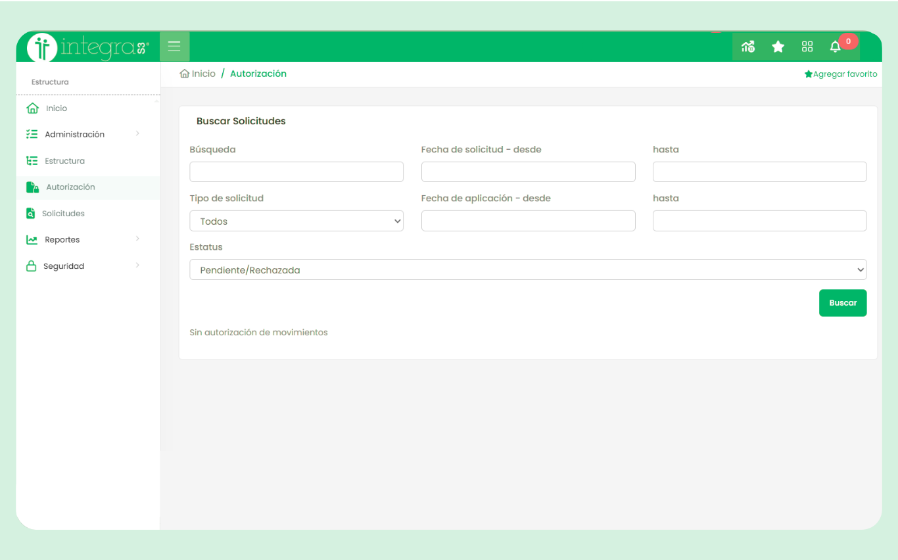Screen dimensions: 898x560
Task: Click the 'Búsqueda' label
Action: click(212, 149)
